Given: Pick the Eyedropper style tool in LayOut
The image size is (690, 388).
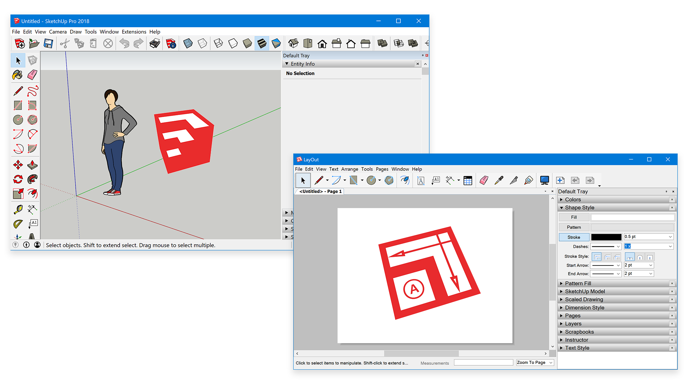Looking at the screenshot, I should [499, 180].
